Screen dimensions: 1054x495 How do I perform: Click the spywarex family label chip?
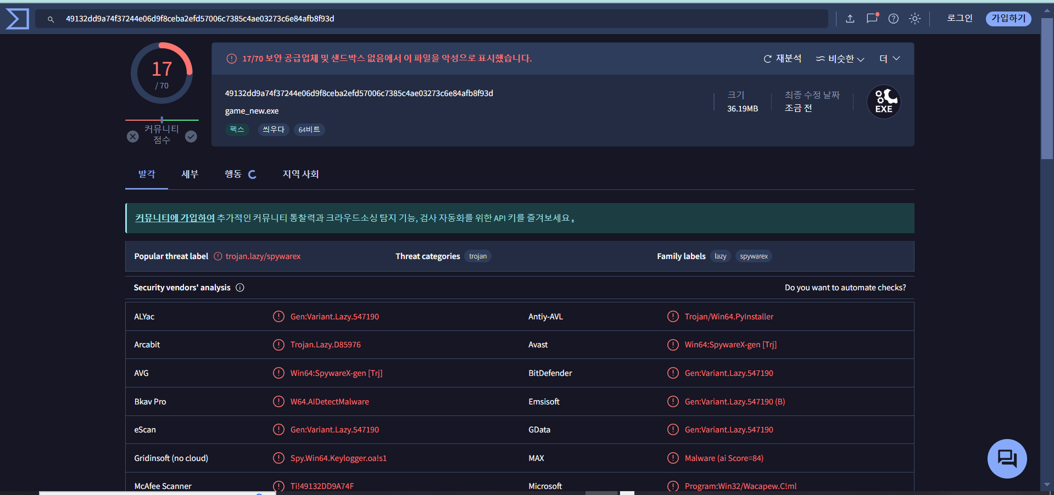tap(754, 256)
